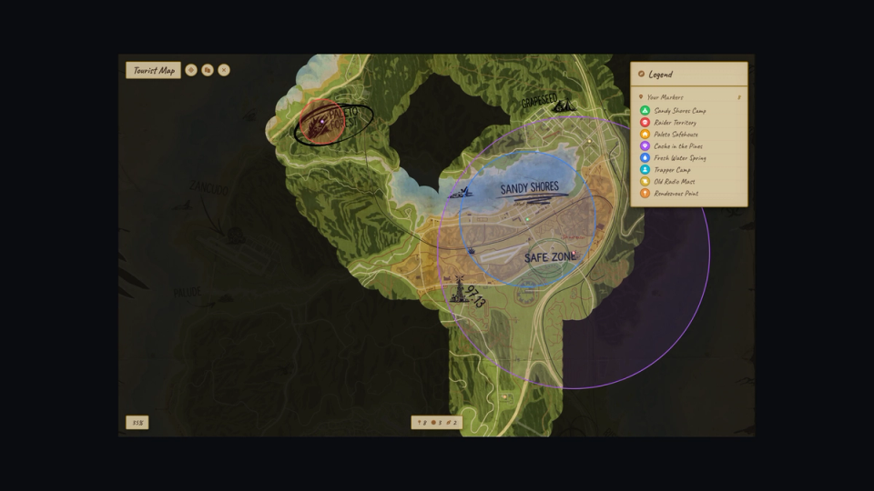Click the Legend header icon
Screen dimensions: 874x491
[x=641, y=74]
